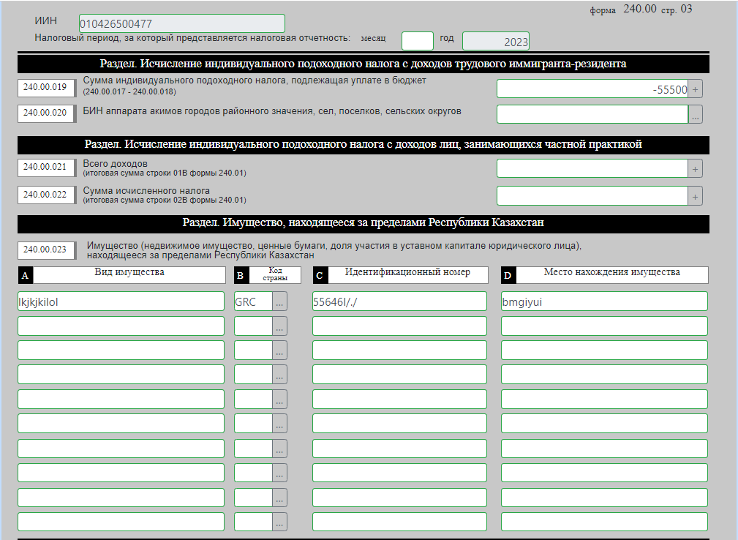Click section header Имущество за пределами Республики Казахстан
This screenshot has width=738, height=540.
[x=364, y=223]
